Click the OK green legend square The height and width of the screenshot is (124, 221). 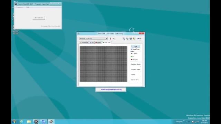click(x=131, y=56)
